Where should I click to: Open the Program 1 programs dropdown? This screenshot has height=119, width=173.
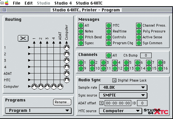38,111
